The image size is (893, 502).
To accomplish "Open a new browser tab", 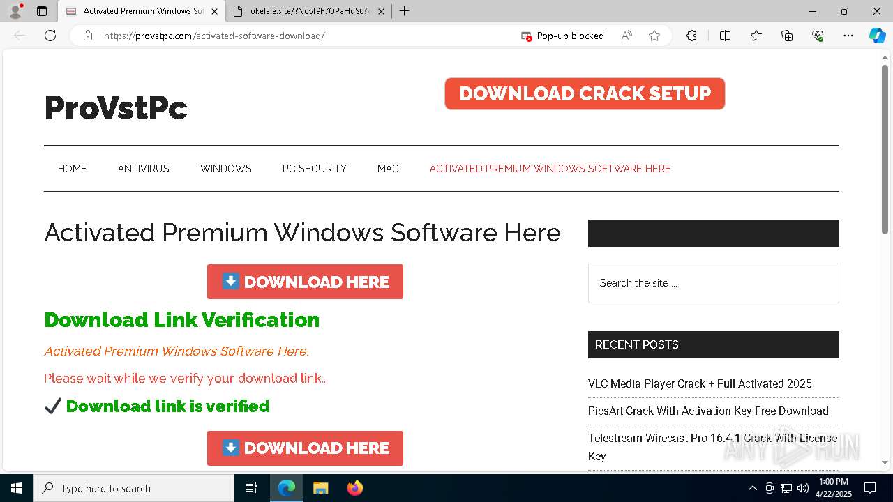I will point(404,11).
